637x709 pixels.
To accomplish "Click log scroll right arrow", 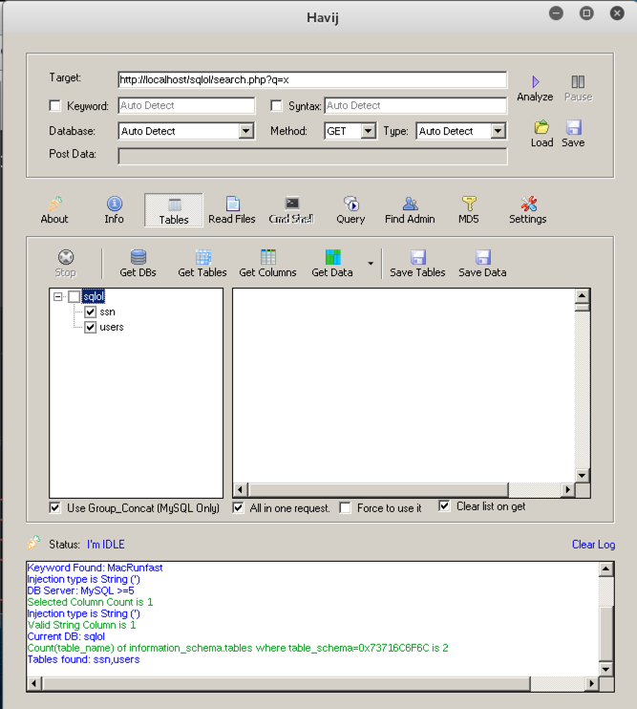I will [x=592, y=683].
